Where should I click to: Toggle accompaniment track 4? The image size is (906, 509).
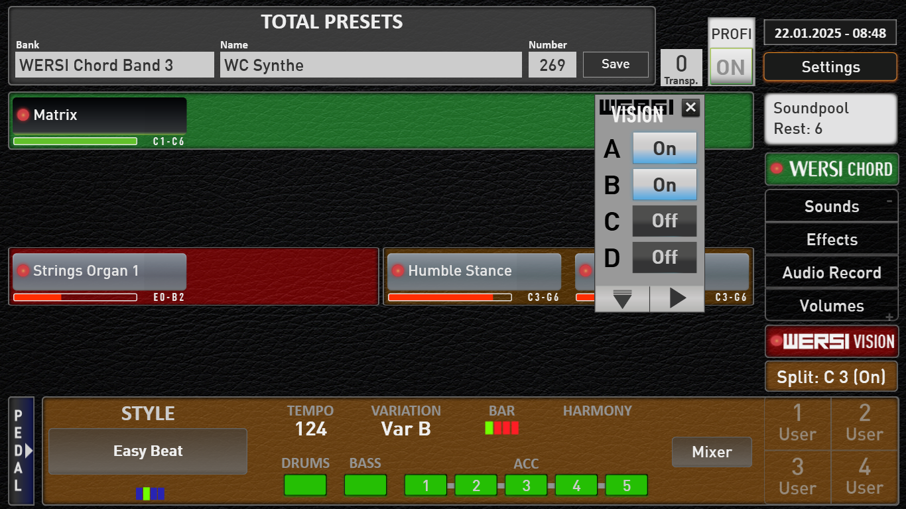pos(576,485)
